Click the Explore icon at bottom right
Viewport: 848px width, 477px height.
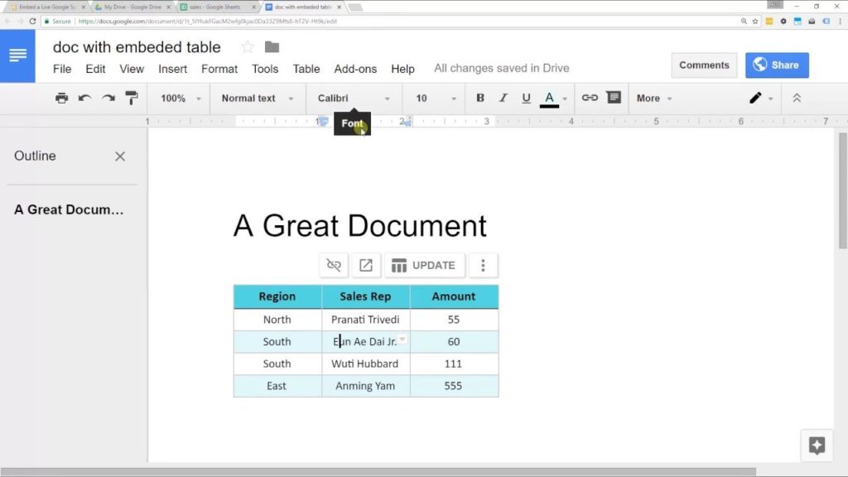817,445
